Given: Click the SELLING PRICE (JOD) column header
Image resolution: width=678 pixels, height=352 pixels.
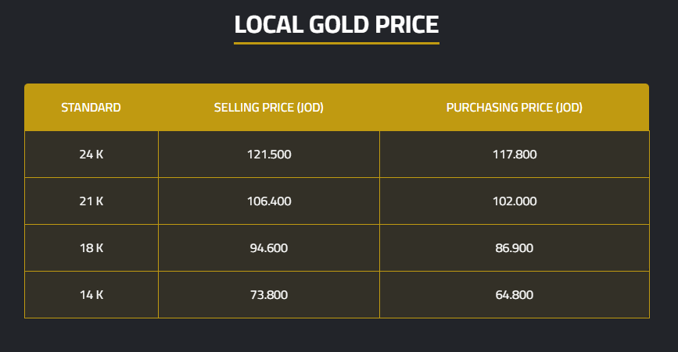Looking at the screenshot, I should click(x=269, y=108).
